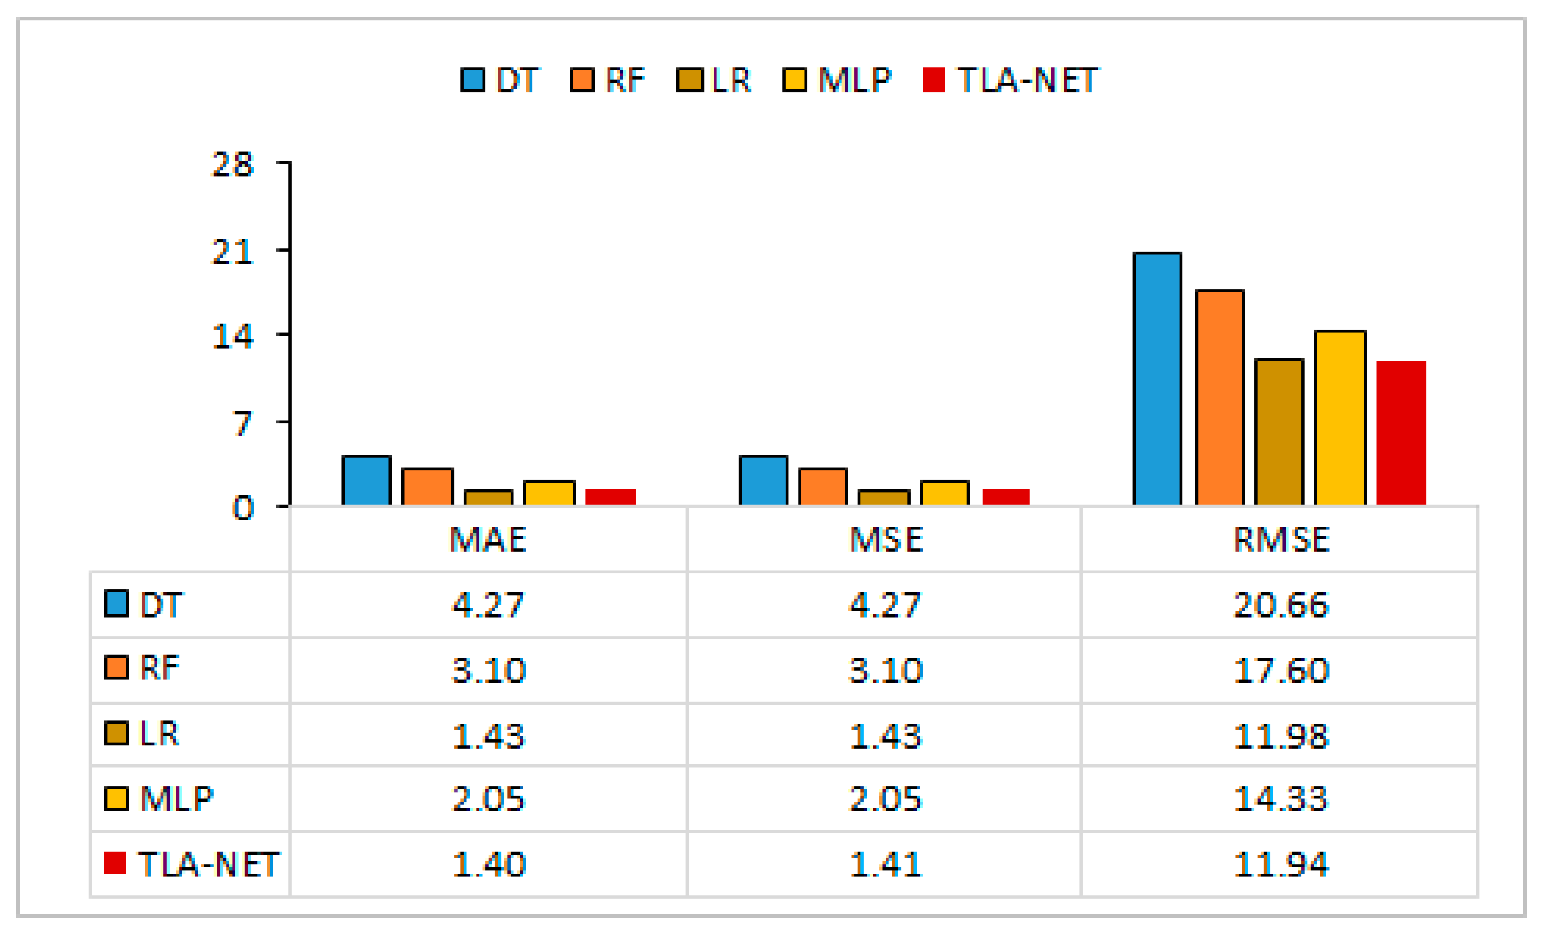Screen dimensions: 1544x935
Task: Select the brown LR swatch in top legend
Action: point(690,80)
